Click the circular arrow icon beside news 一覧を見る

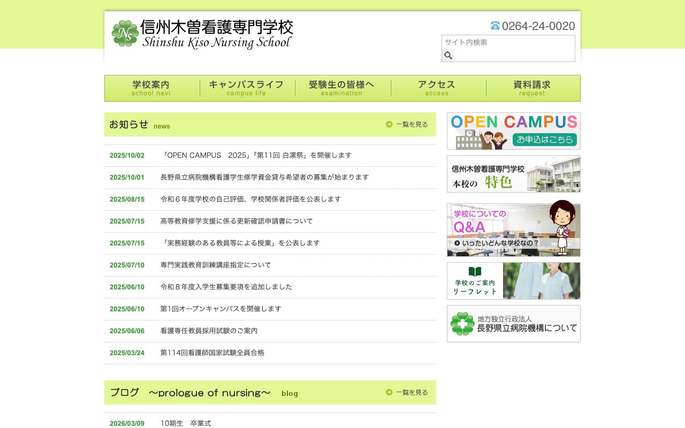[389, 124]
